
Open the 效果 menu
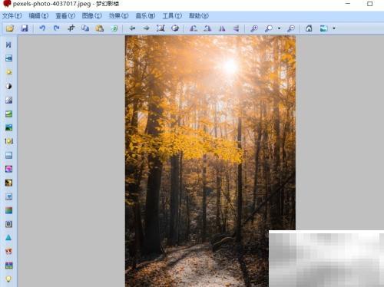[x=119, y=16]
